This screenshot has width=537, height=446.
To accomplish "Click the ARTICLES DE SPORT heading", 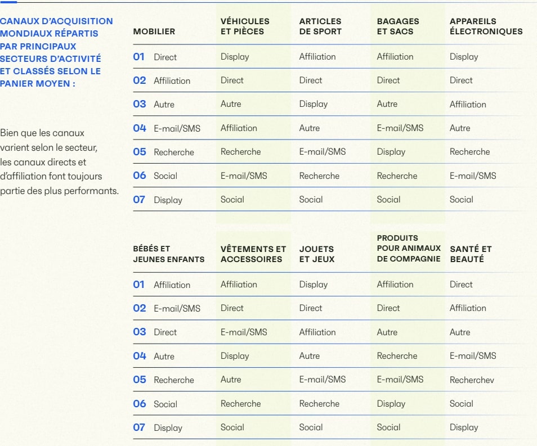I will [320, 26].
